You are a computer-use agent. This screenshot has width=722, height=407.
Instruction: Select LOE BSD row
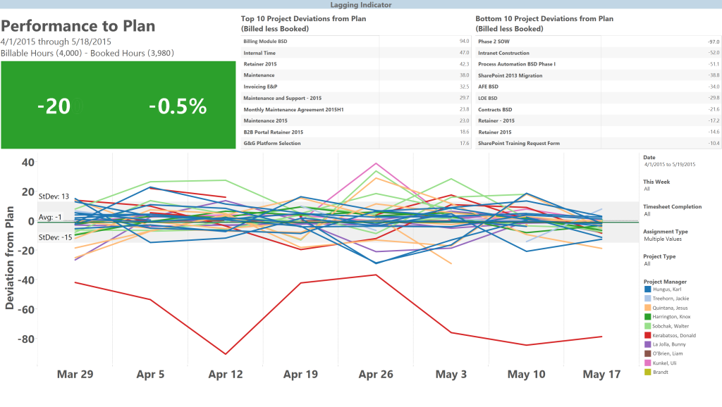(599, 98)
